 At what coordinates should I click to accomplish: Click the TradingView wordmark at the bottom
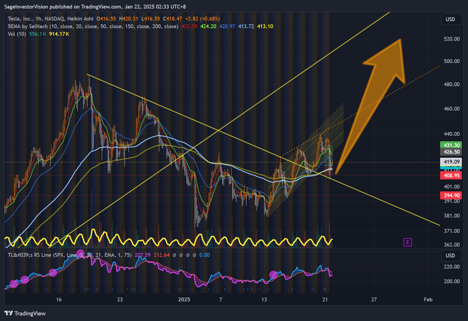coord(30,313)
